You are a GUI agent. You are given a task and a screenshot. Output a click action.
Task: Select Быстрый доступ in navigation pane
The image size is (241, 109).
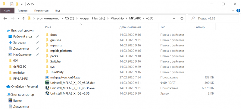coord(22,31)
